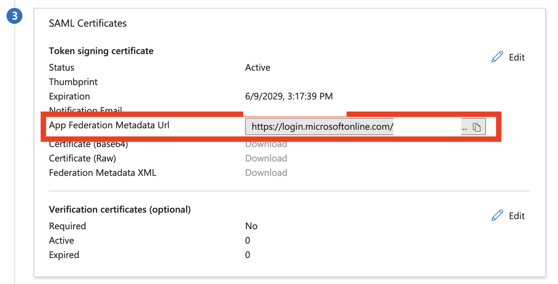Click the SAML Certificates section heading

pyautogui.click(x=88, y=23)
